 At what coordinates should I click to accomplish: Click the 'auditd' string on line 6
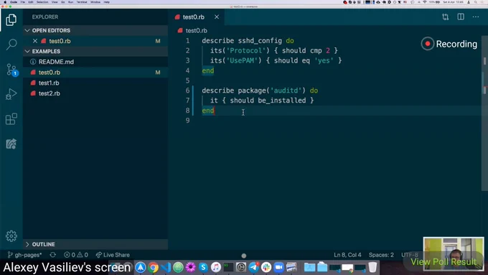(286, 90)
